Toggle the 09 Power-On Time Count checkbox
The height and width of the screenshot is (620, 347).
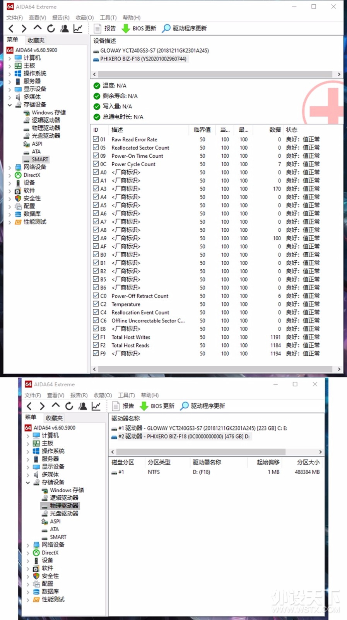coord(96,155)
